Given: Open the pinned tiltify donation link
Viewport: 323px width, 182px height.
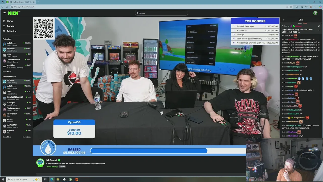Looking at the screenshot, I should point(298,31).
